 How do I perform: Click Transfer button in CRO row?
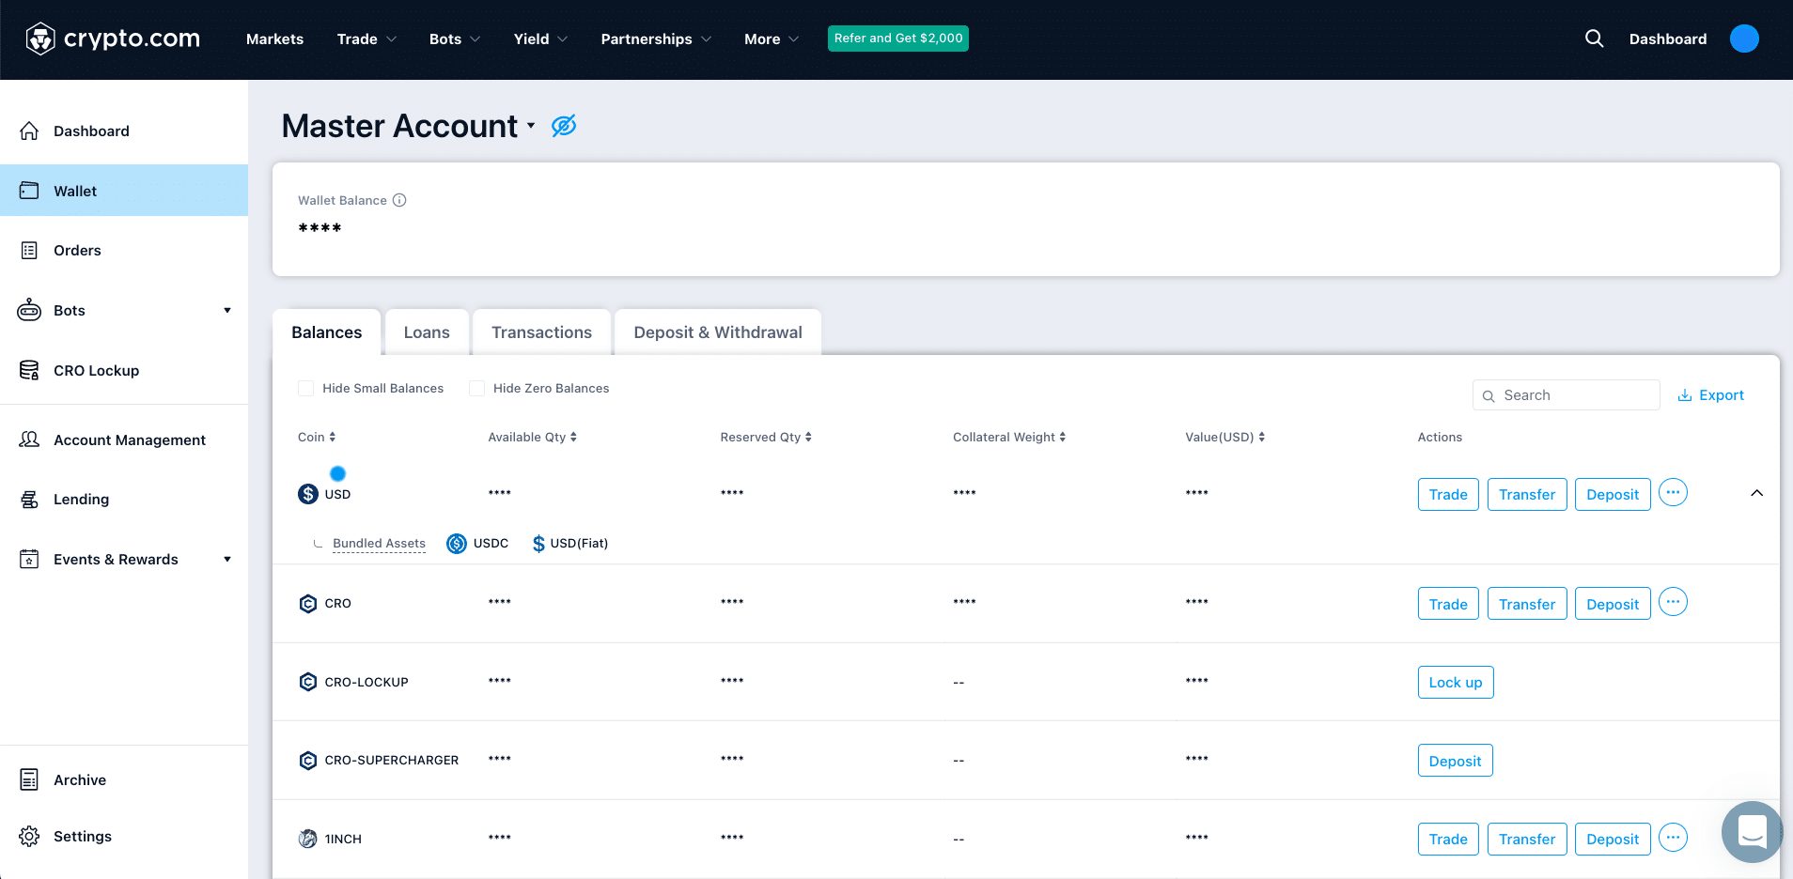coord(1527,604)
